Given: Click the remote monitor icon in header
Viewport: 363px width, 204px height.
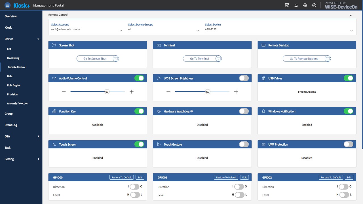Looking at the screenshot, I should coord(287,5).
